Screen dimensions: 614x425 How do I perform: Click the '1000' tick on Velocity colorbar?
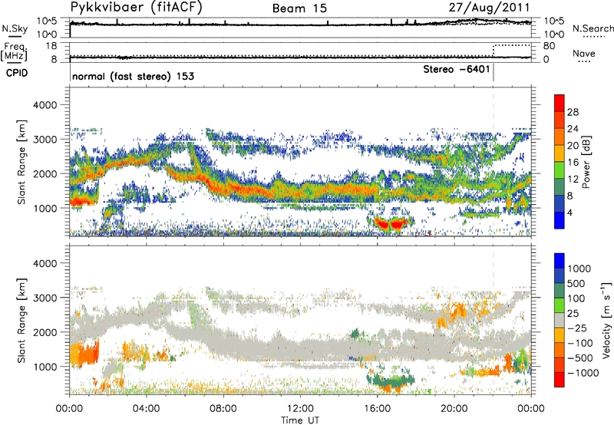click(579, 269)
